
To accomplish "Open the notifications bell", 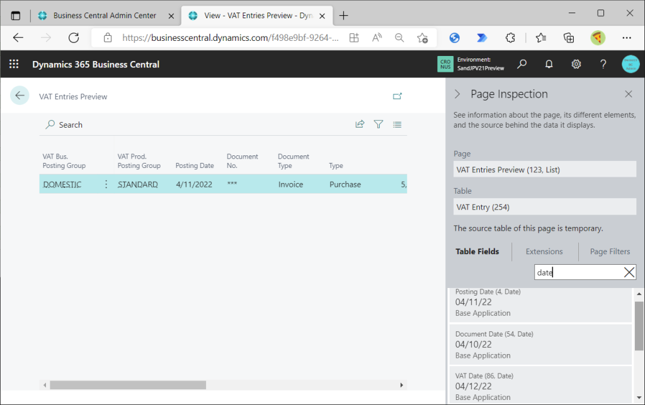I will pyautogui.click(x=549, y=64).
